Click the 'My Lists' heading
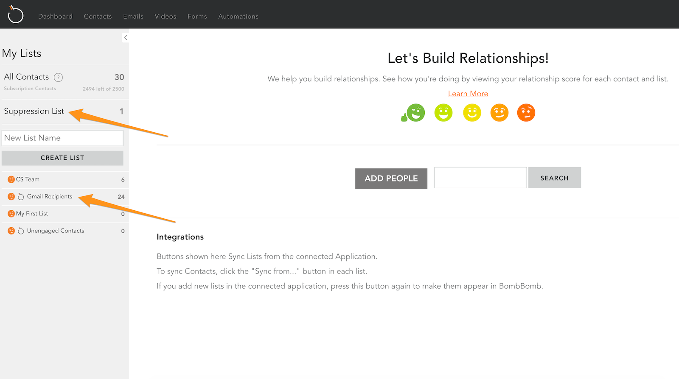Image resolution: width=679 pixels, height=379 pixels. (x=22, y=53)
